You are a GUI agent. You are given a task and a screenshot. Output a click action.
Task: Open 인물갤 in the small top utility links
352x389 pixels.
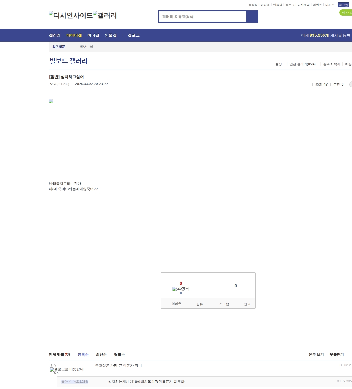[277, 5]
